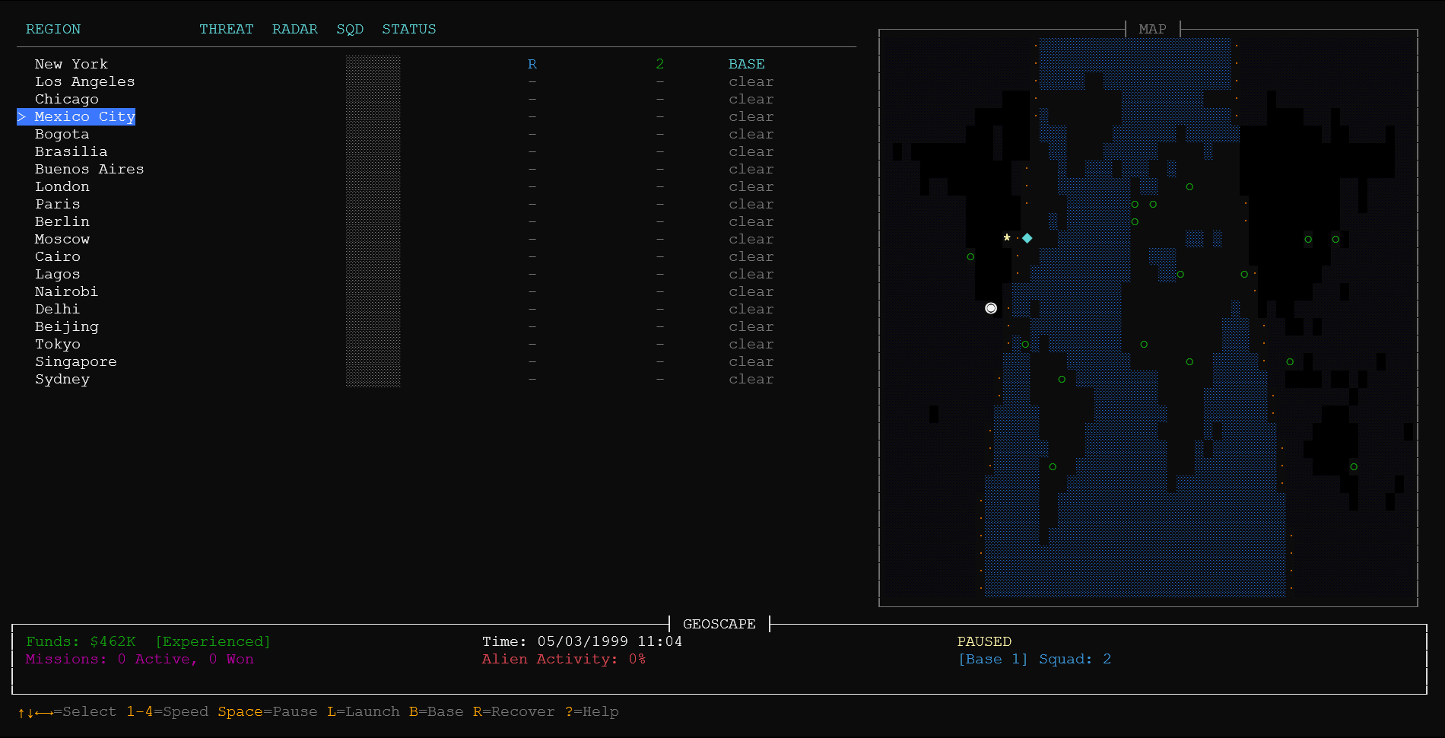The width and height of the screenshot is (1445, 738).
Task: Select Berlin region row
Action: click(62, 221)
